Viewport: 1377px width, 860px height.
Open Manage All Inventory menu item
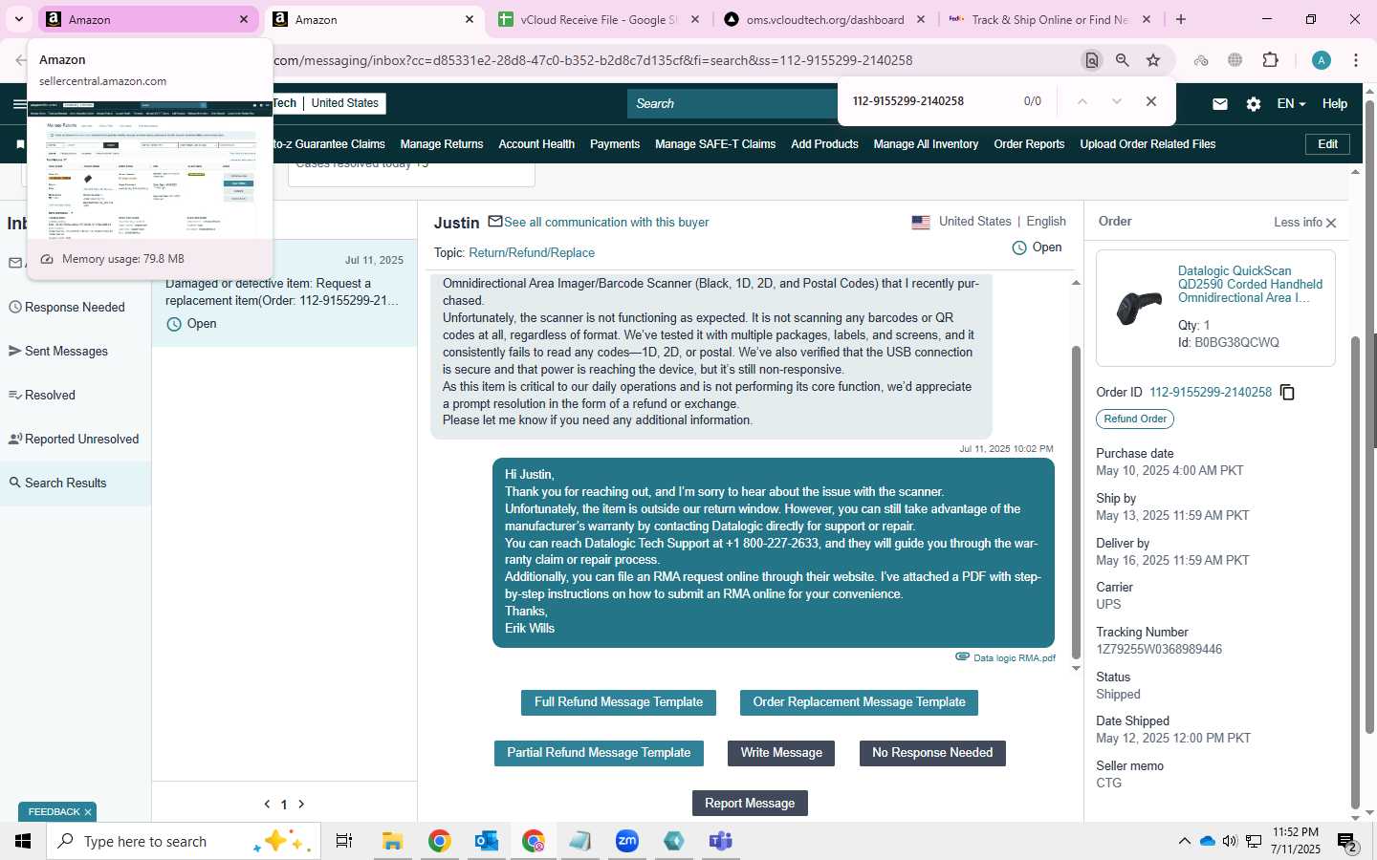[926, 144]
